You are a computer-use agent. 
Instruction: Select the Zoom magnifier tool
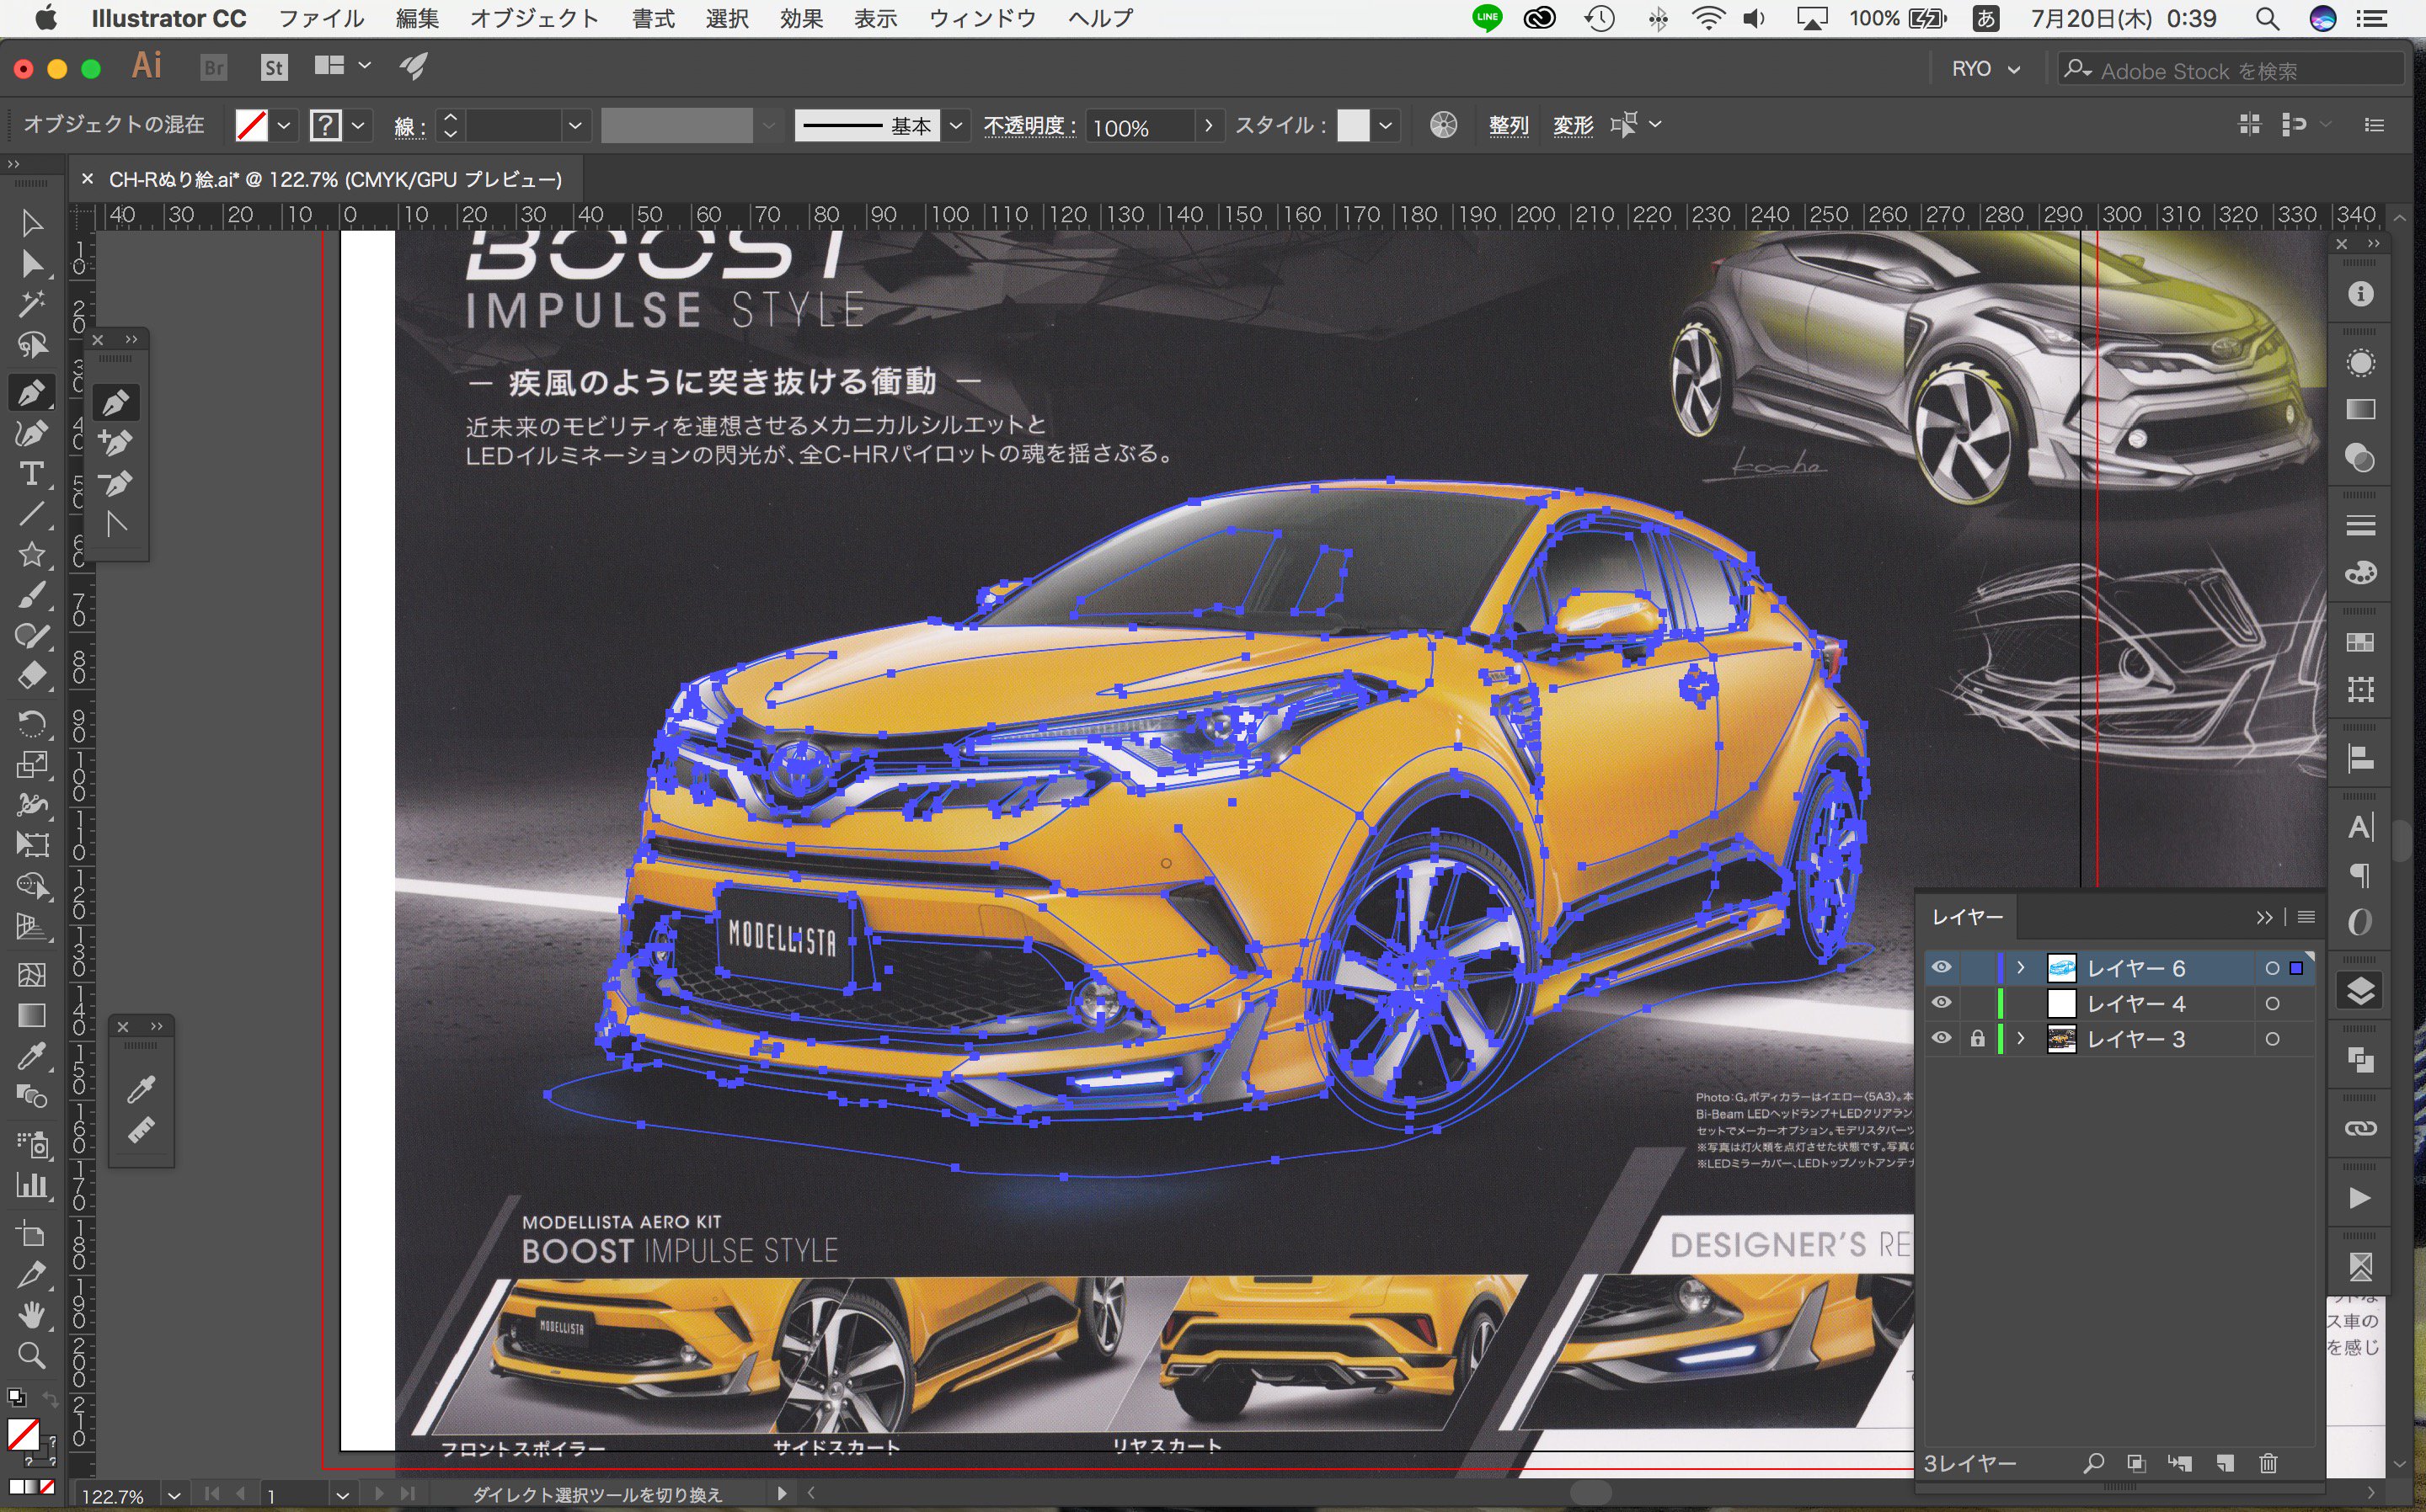click(x=32, y=1356)
